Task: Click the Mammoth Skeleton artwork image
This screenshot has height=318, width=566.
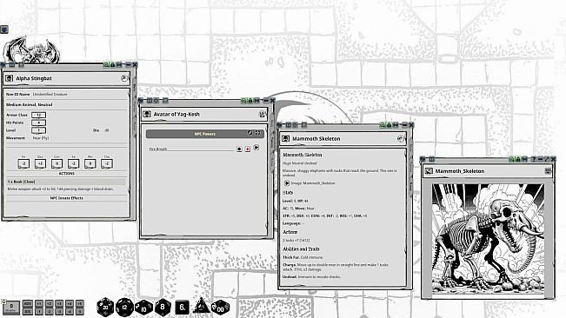Action: coord(488,239)
